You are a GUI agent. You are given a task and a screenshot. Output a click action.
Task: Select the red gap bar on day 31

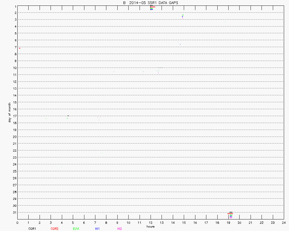(230, 214)
